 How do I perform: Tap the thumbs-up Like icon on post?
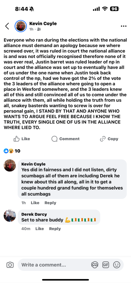click(x=16, y=139)
